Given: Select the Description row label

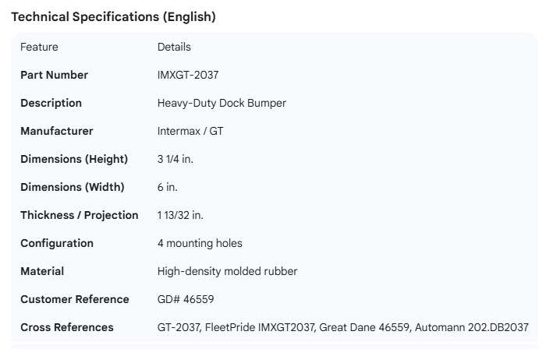Looking at the screenshot, I should click(51, 103).
